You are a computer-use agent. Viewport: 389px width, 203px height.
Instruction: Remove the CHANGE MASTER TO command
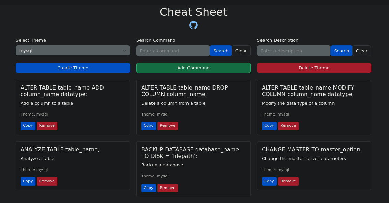tap(288, 181)
